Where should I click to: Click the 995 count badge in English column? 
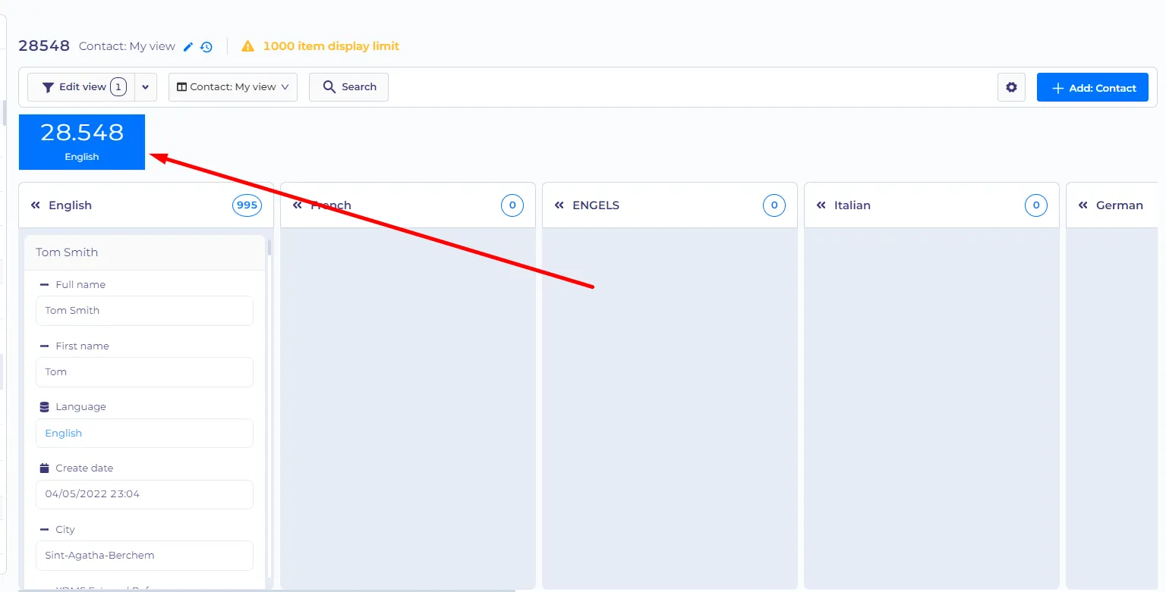click(247, 205)
